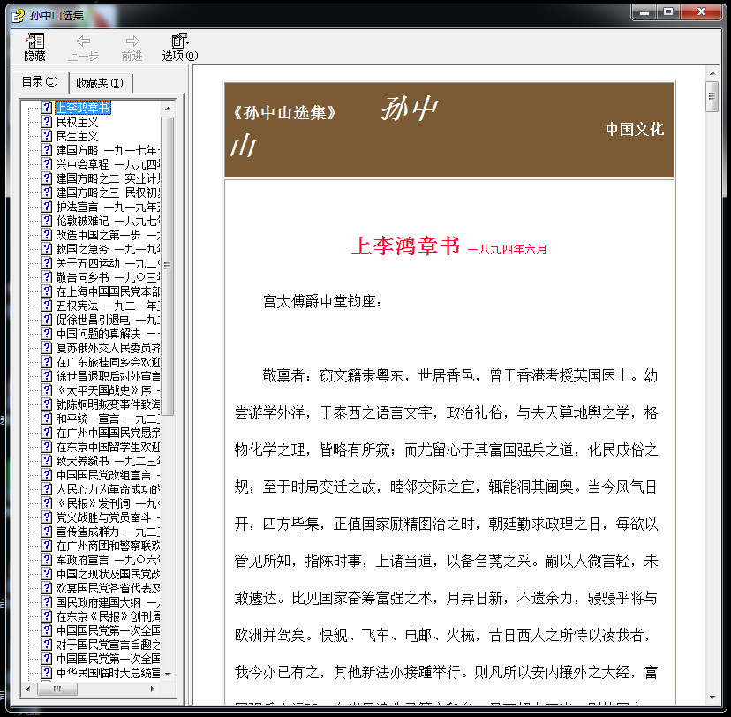Screen dimensions: 731x717
Task: Open the 对于国民党宣言旨趣 topic
Action: click(x=108, y=645)
